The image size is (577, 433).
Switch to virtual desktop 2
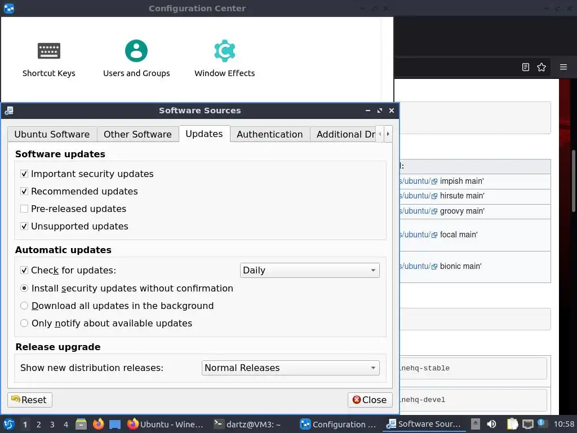pyautogui.click(x=39, y=425)
